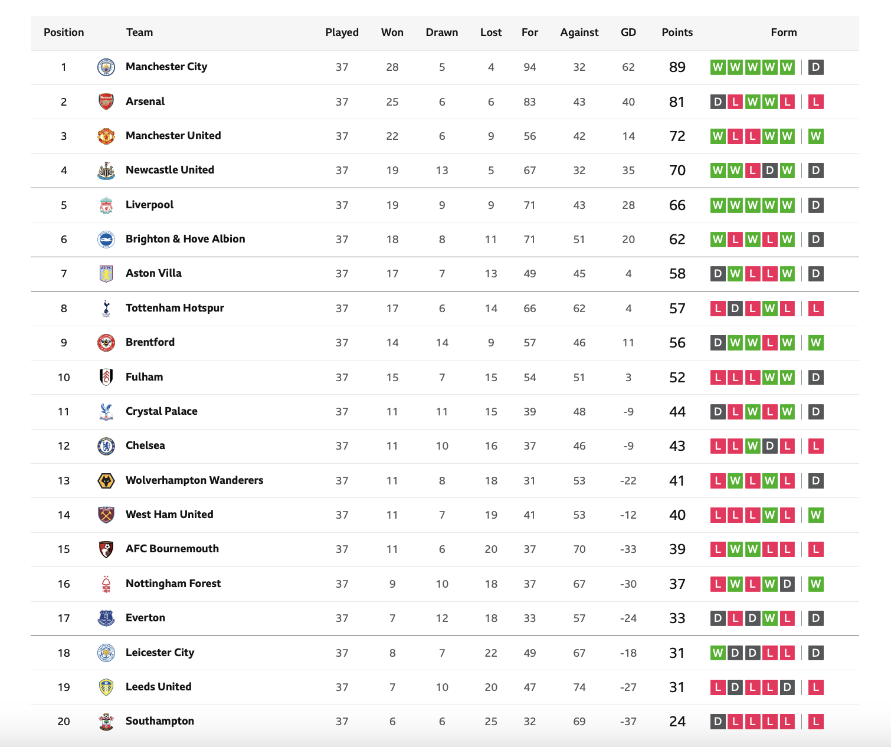Screen dimensions: 891x747
Task: Open the Brighton & Hove Albion team link
Action: tap(185, 239)
